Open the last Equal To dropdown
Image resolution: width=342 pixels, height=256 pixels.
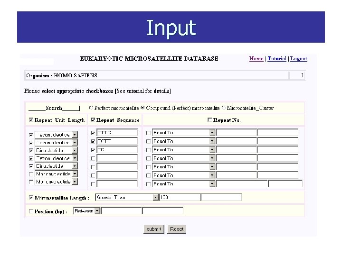184,184
